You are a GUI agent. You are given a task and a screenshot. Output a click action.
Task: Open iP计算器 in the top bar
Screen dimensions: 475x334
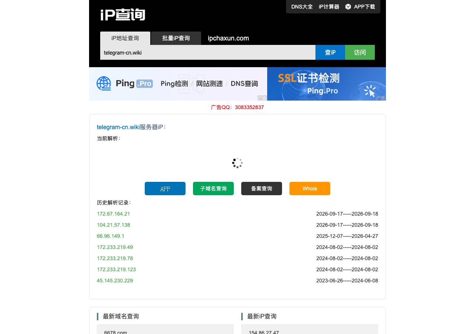(x=329, y=7)
